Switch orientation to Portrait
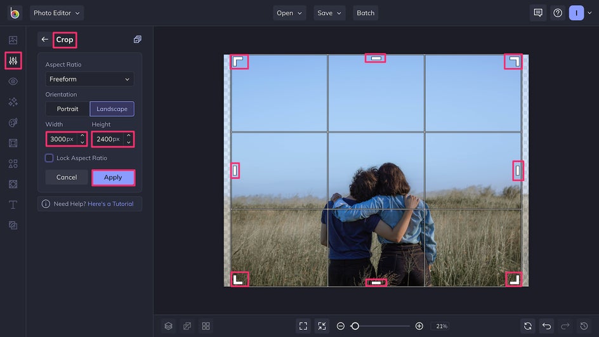This screenshot has height=337, width=599. click(x=67, y=109)
